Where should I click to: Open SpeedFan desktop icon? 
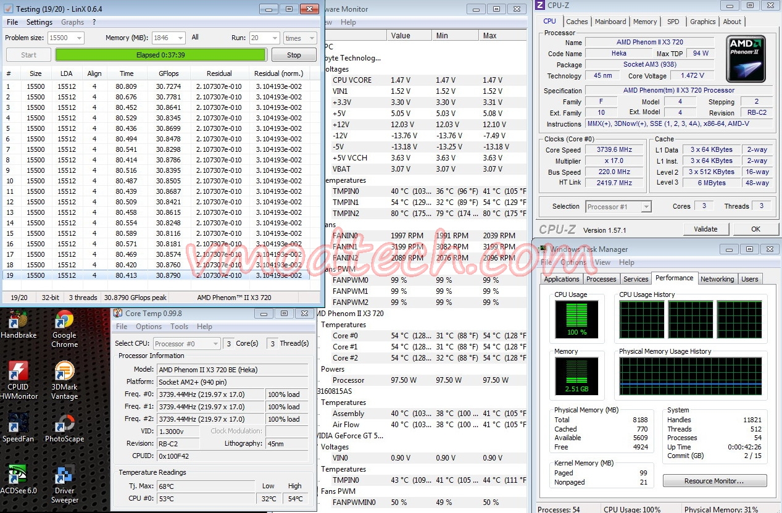[19, 427]
